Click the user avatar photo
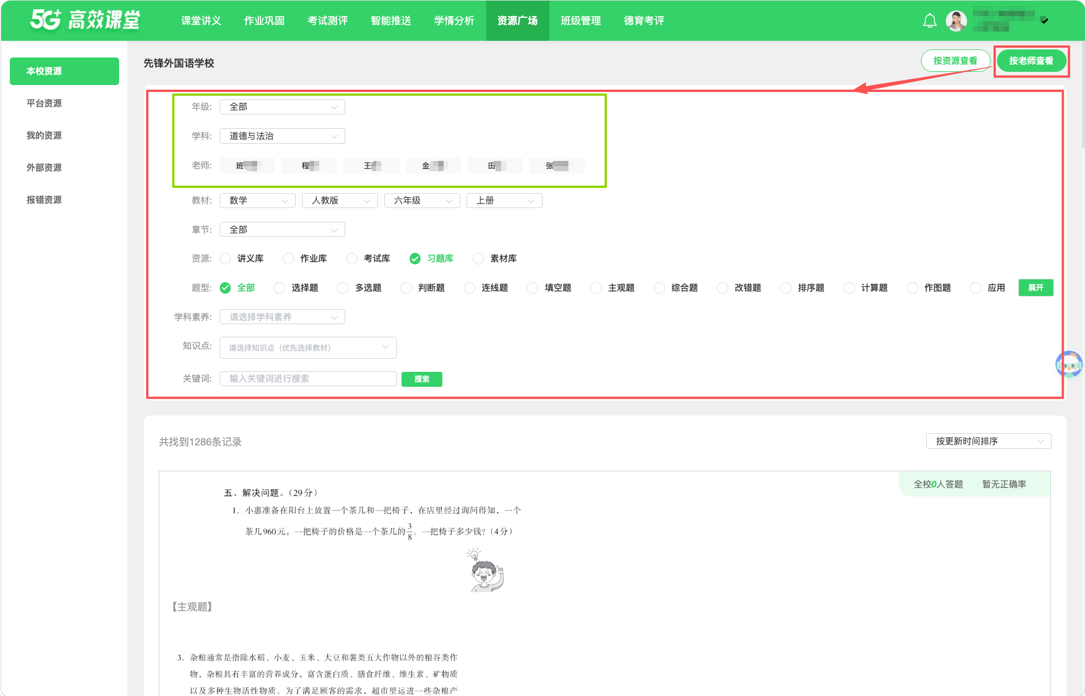 (956, 21)
